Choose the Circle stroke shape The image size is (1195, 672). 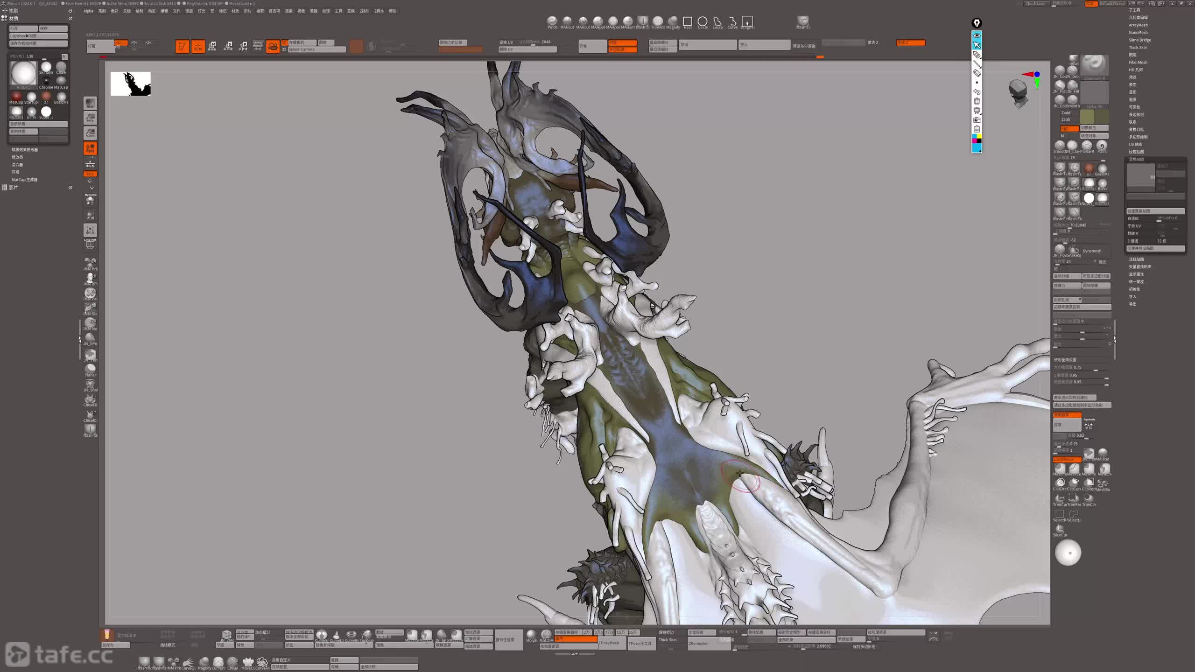tap(703, 21)
